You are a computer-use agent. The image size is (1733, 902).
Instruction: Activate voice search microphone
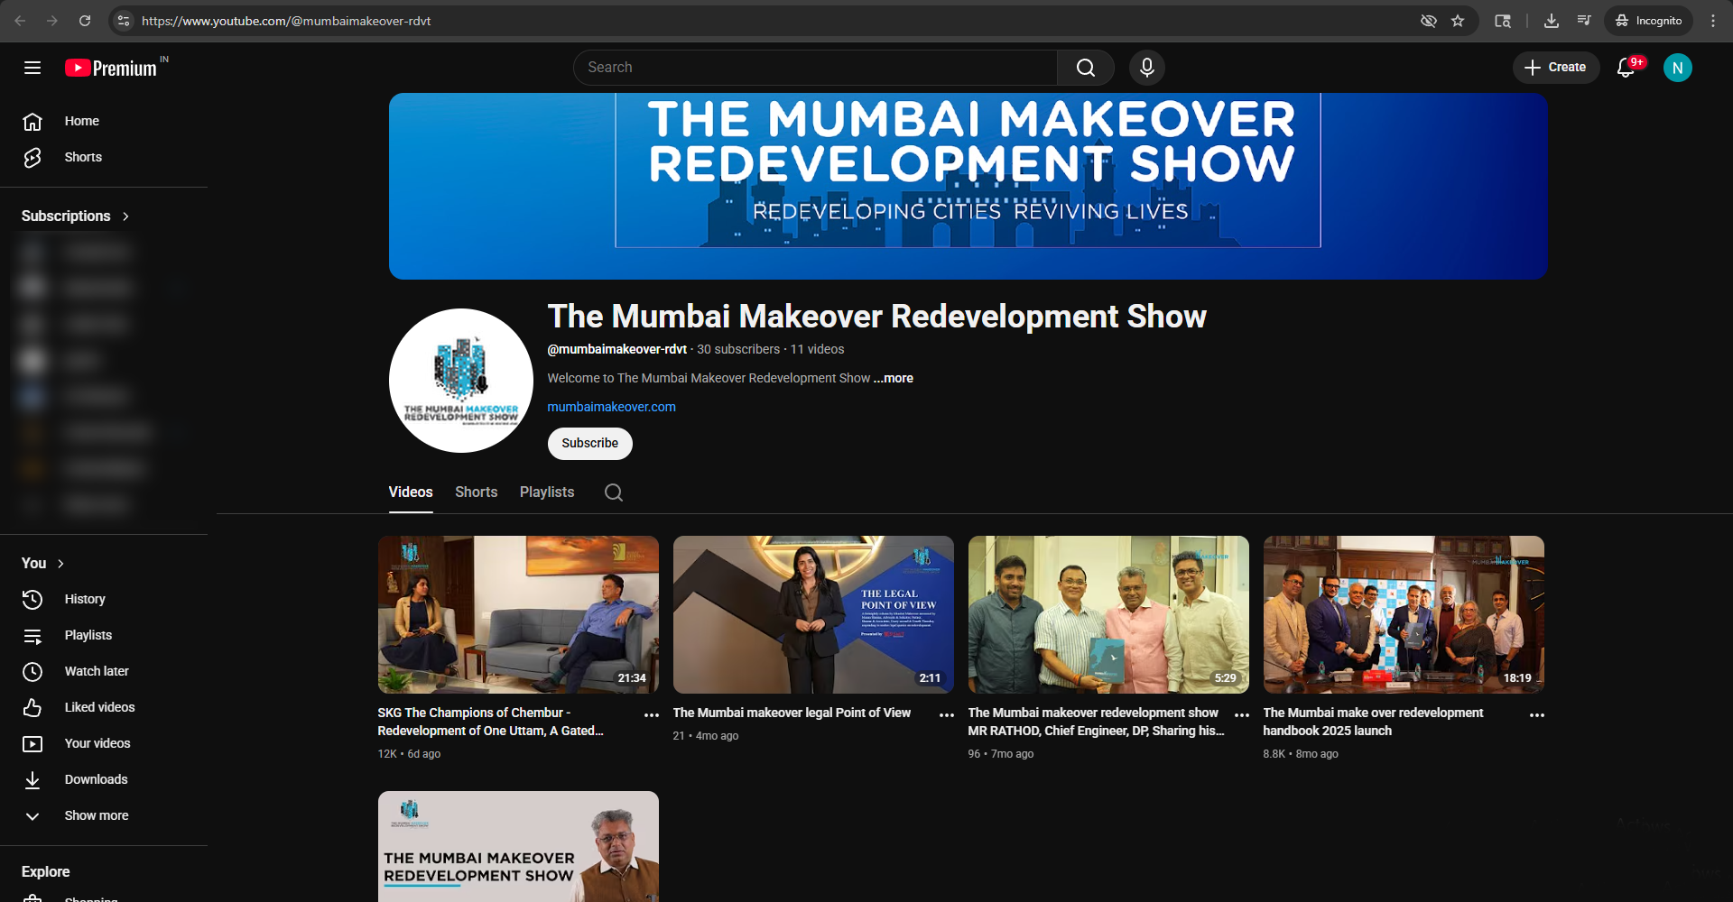click(x=1146, y=68)
